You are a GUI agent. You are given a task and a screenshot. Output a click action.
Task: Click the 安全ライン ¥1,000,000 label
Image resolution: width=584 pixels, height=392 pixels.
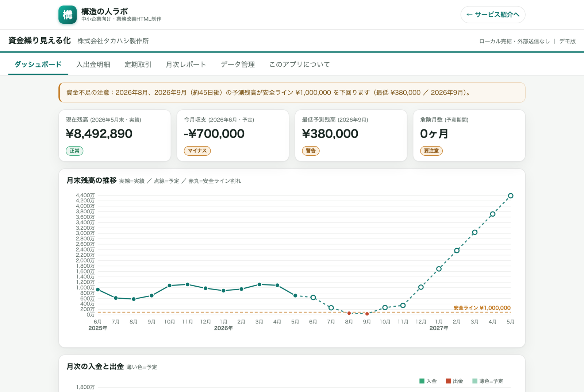482,308
